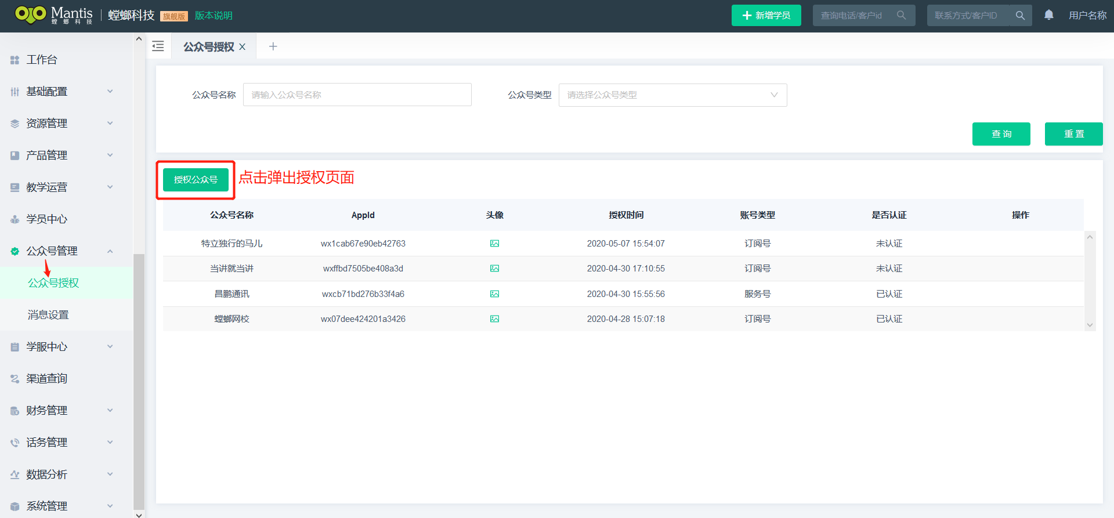The image size is (1114, 518).
Task: Click the 话务管理 sidebar icon
Action: coord(15,443)
